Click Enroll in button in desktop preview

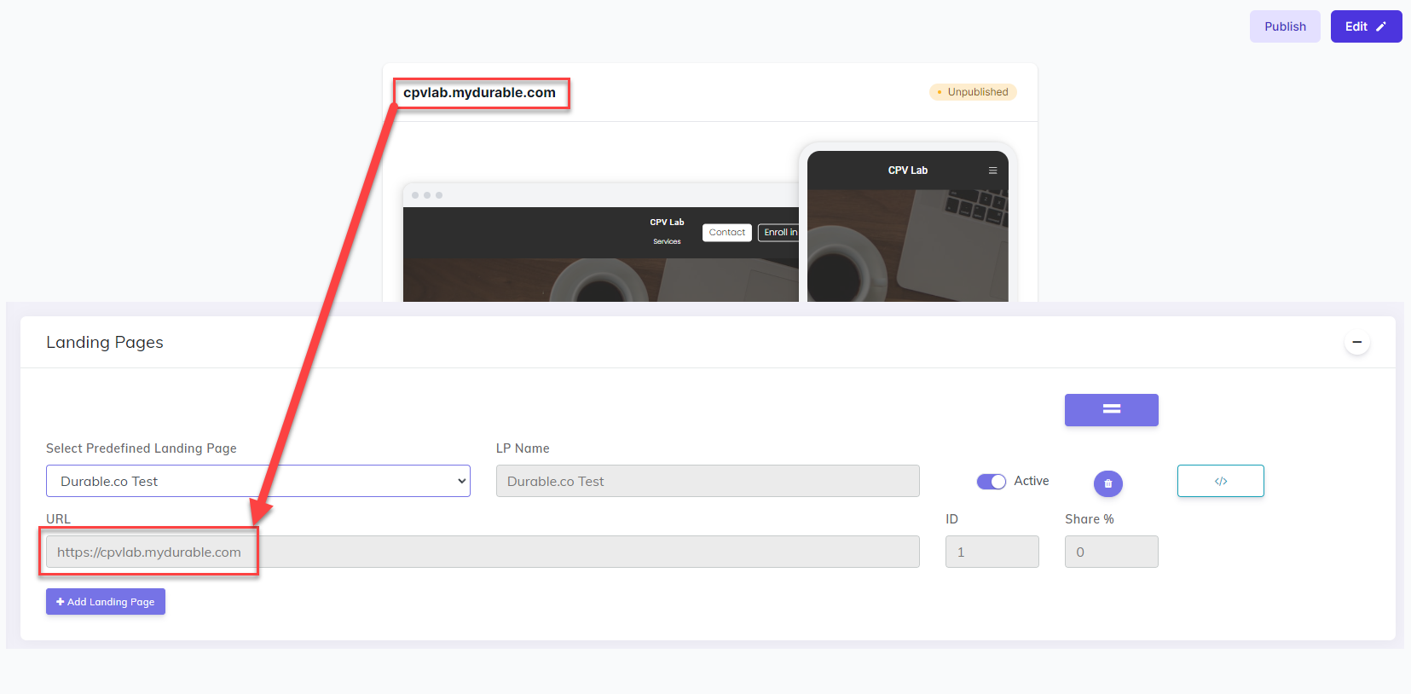tap(779, 233)
